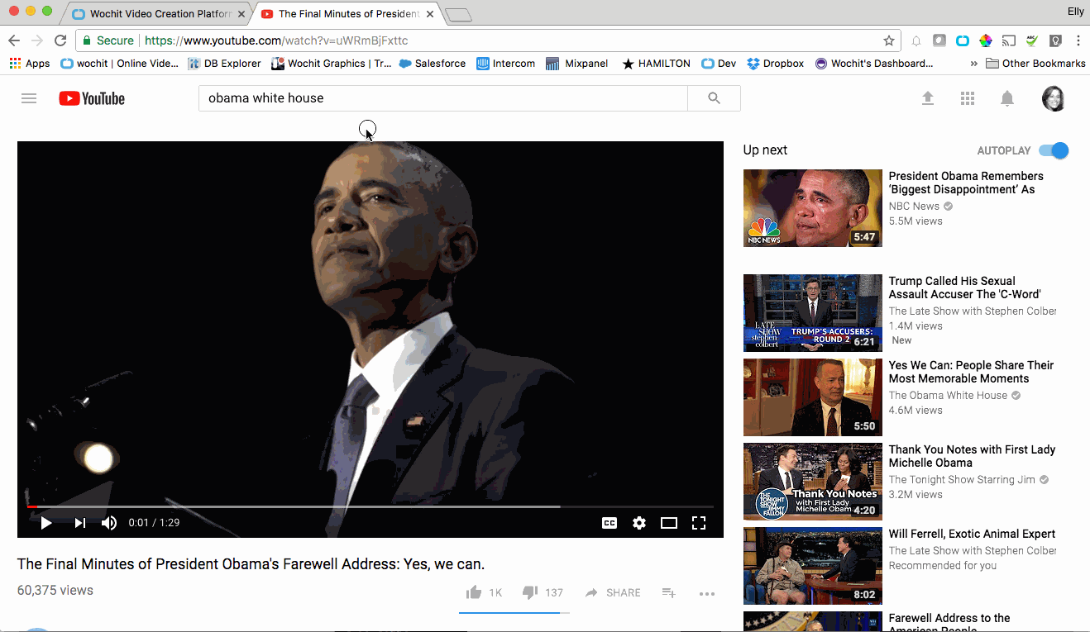Open the President Obama Remembers video thumbnail
1090x632 pixels.
coord(813,208)
